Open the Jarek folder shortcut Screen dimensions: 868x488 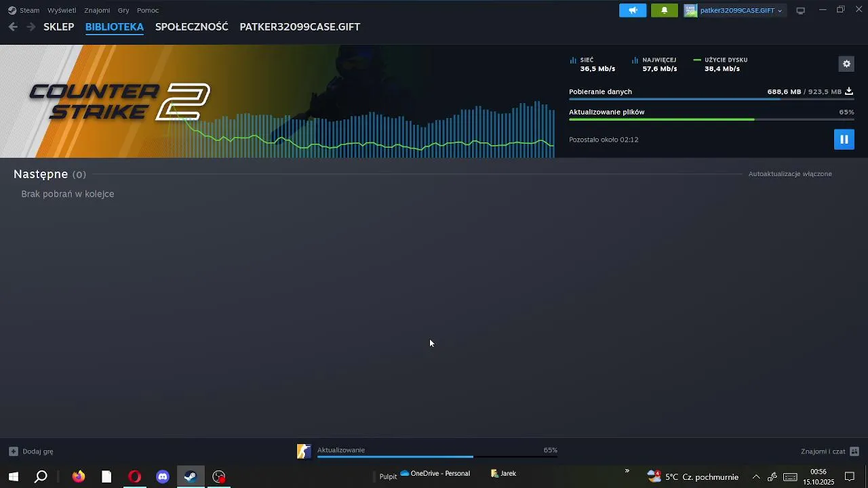pos(503,474)
